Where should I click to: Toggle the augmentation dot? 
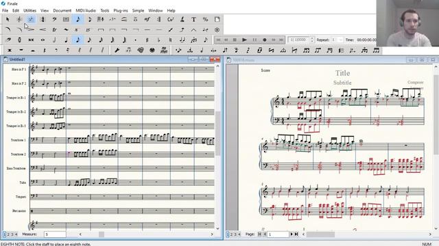pyautogui.click(x=136, y=40)
